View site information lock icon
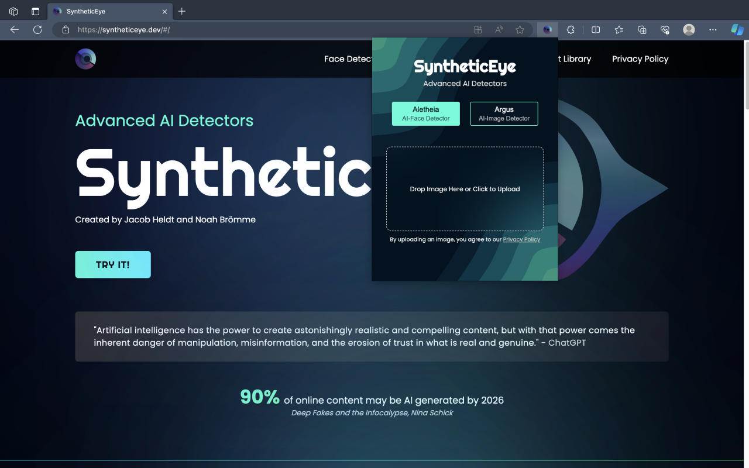The image size is (749, 468). coord(66,30)
